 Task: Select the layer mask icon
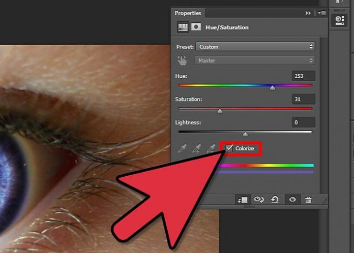(x=196, y=27)
